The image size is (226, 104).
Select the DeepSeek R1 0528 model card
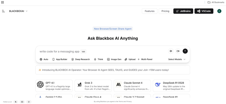[171, 86]
